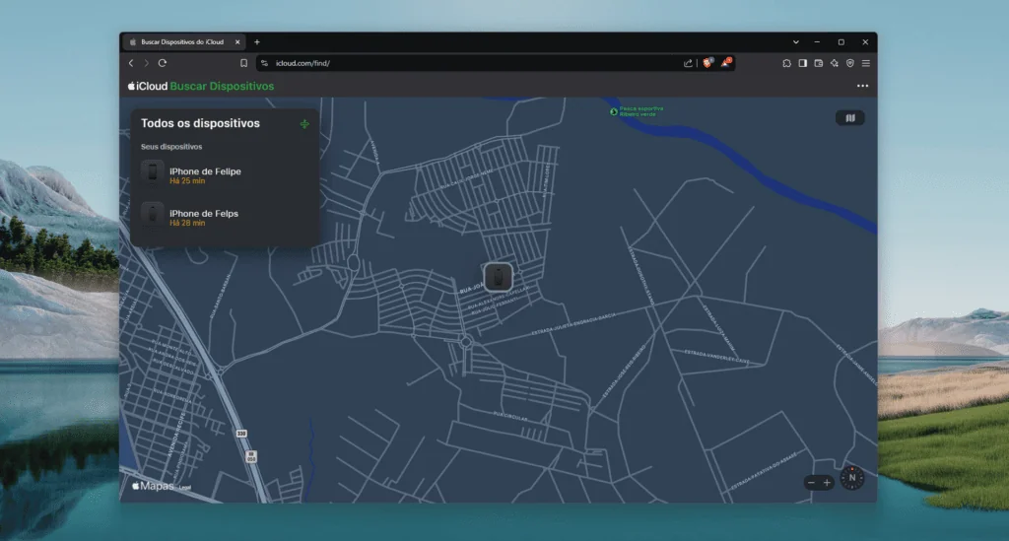Click the iCloud logo link
Image resolution: width=1009 pixels, height=541 pixels.
[x=148, y=87]
